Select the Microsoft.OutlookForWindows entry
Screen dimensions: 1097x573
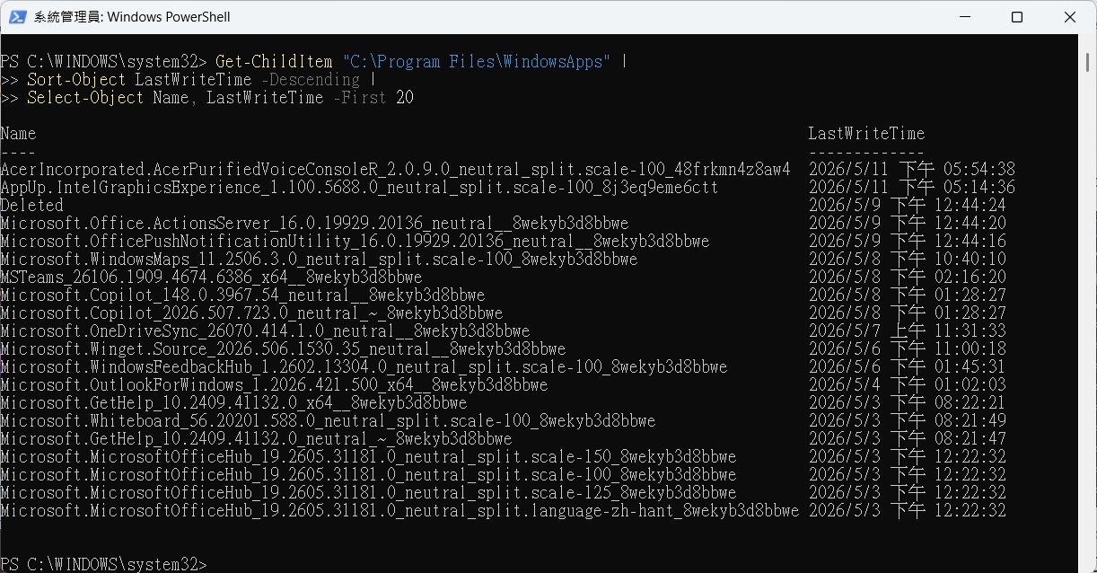tap(274, 384)
